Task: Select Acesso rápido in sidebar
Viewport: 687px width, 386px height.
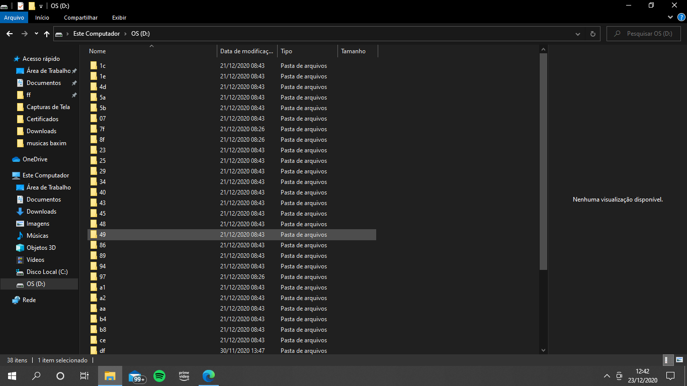Action: (41, 59)
